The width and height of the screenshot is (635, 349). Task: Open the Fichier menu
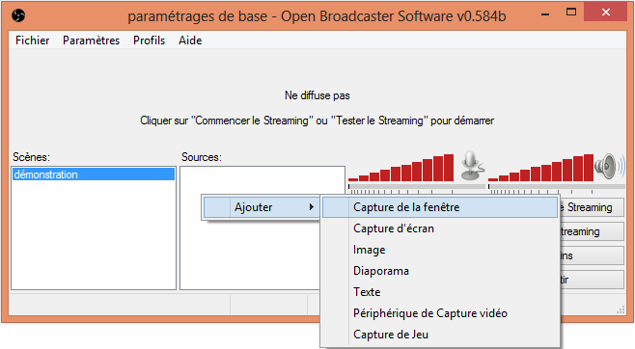coord(33,40)
